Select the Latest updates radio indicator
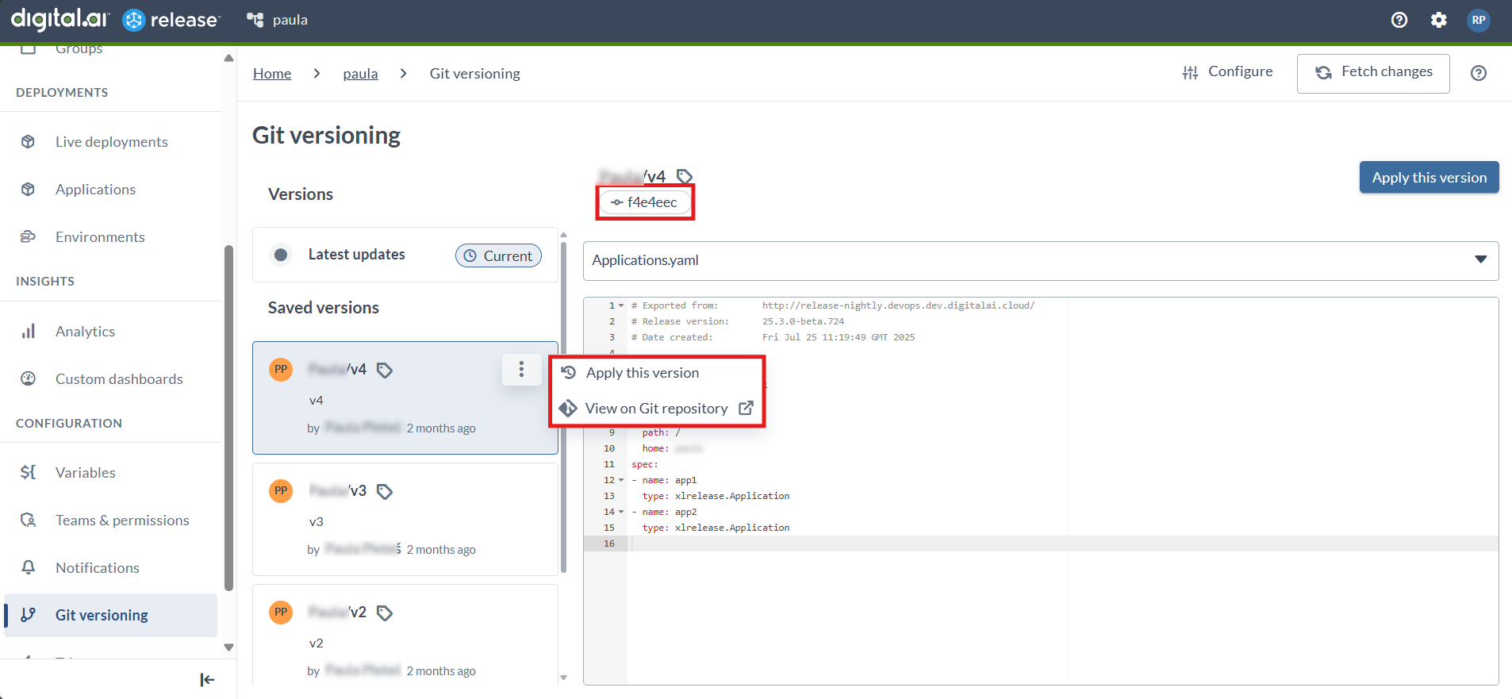The height and width of the screenshot is (699, 1512). [x=281, y=255]
